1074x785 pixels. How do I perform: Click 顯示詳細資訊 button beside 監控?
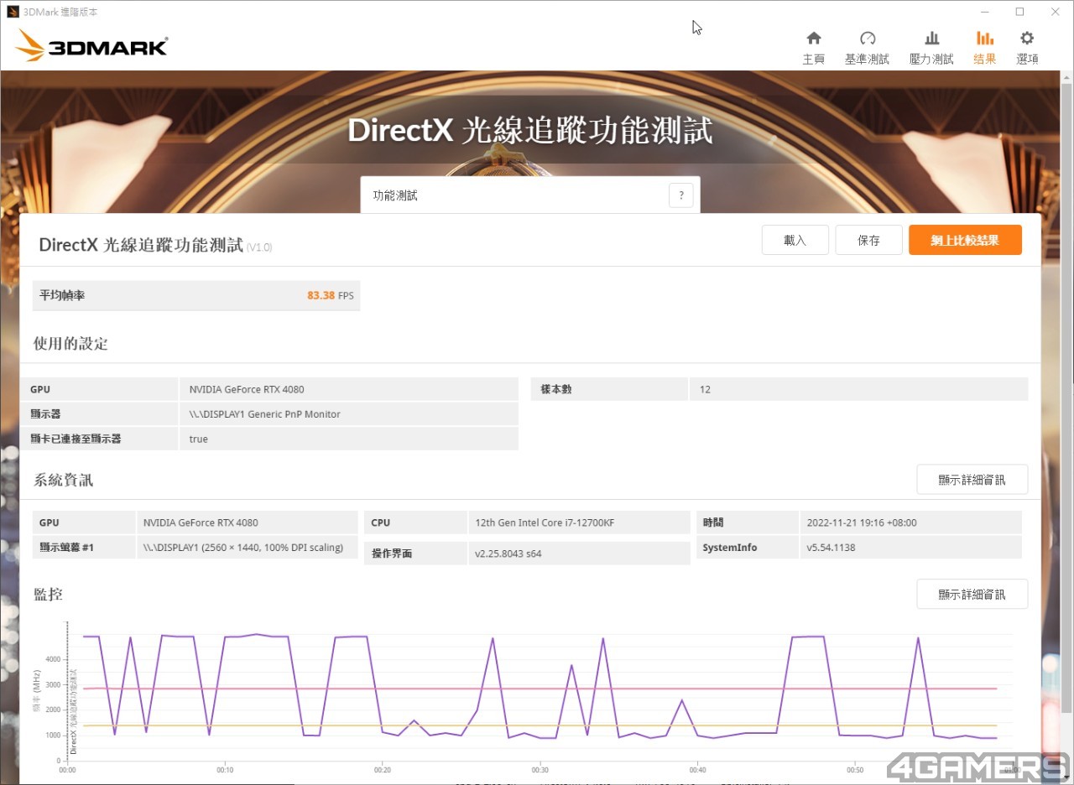click(x=972, y=594)
